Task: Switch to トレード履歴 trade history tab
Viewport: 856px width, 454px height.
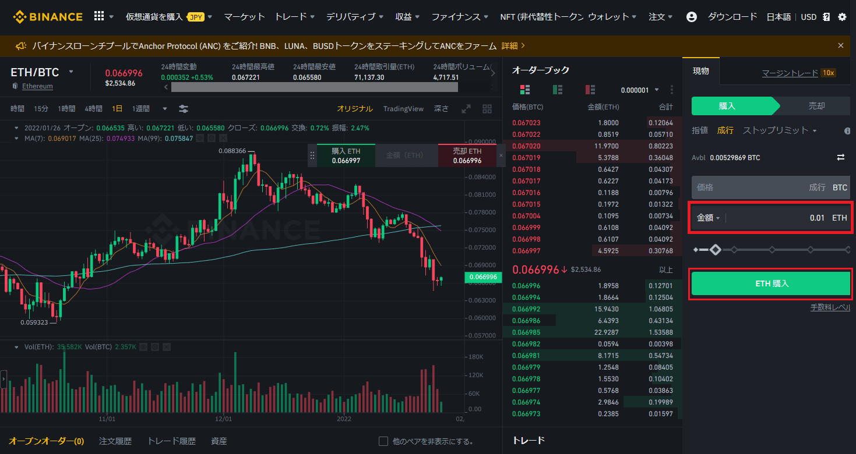Action: point(172,441)
